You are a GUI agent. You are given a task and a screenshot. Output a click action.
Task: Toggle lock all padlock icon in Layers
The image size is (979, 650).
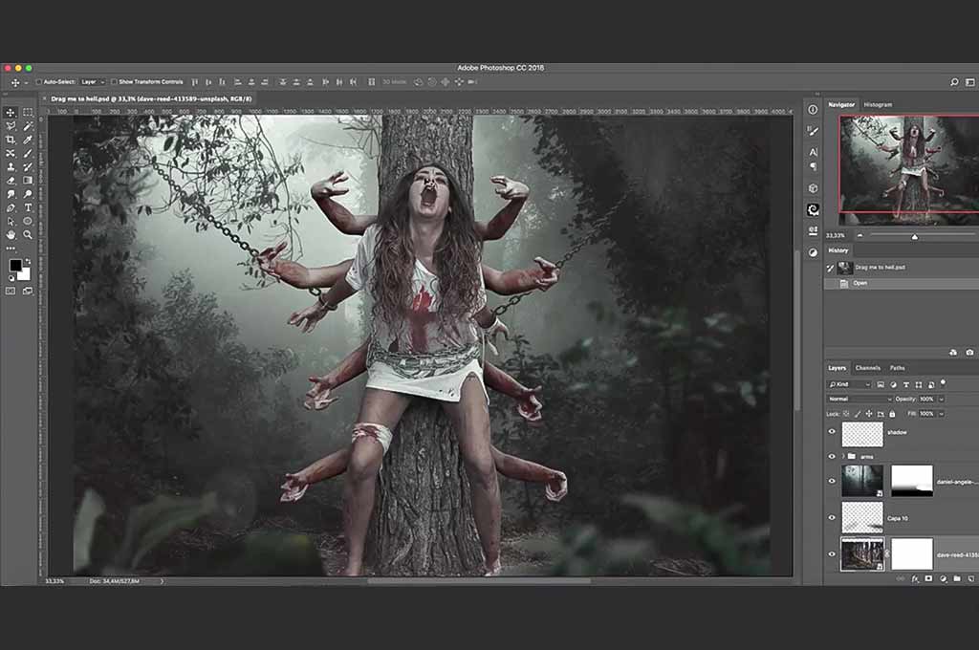[x=892, y=414]
